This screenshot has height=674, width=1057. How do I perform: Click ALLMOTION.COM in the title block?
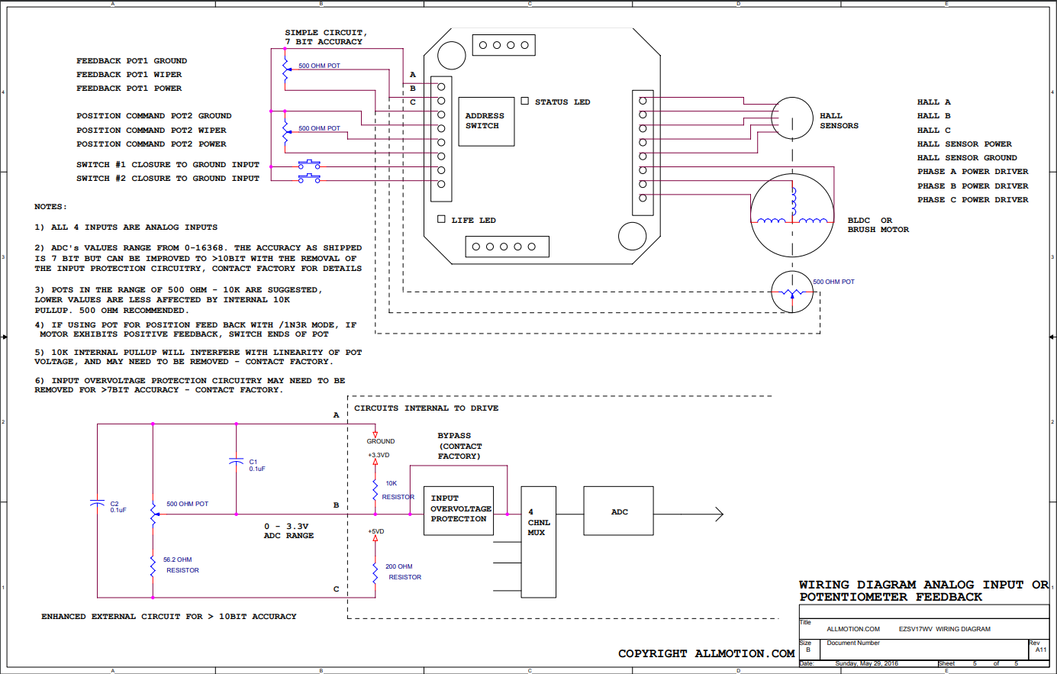pyautogui.click(x=853, y=629)
